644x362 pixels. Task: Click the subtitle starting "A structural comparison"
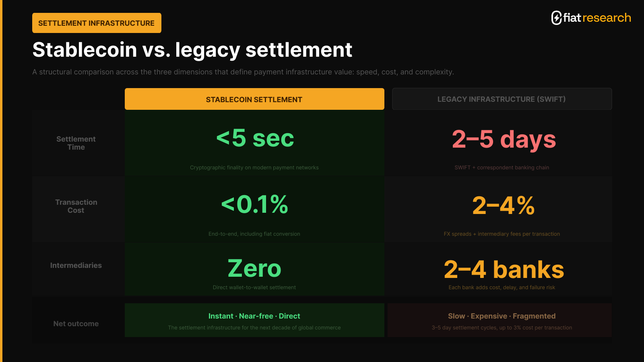243,72
